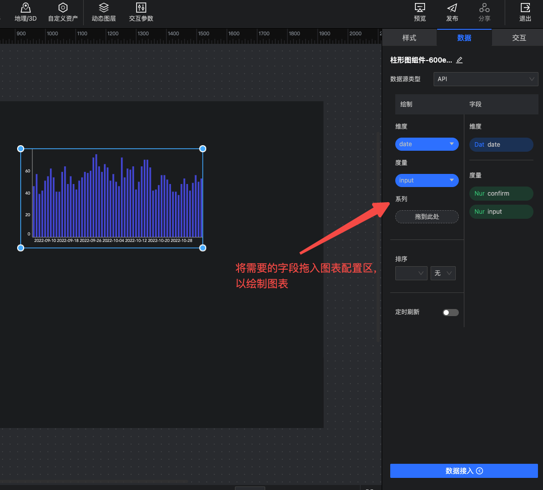This screenshot has height=490, width=543.
Task: Click the 系列 label
Action: pos(401,199)
